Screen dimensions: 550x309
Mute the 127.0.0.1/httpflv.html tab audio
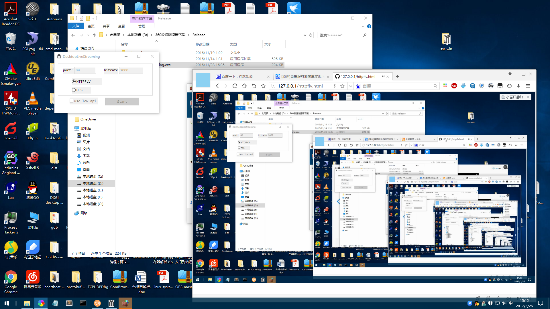[383, 76]
